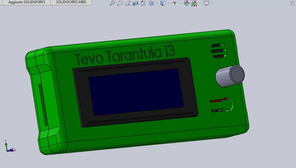The image size is (296, 168).
Task: Click the Previous View icon
Action: [128, 3]
